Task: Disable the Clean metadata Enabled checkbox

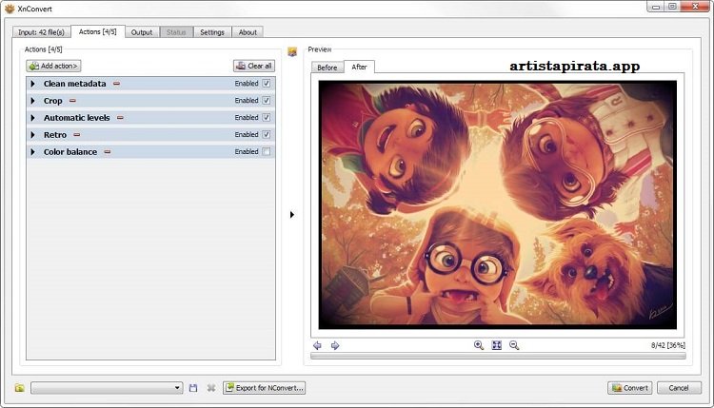Action: coord(267,84)
